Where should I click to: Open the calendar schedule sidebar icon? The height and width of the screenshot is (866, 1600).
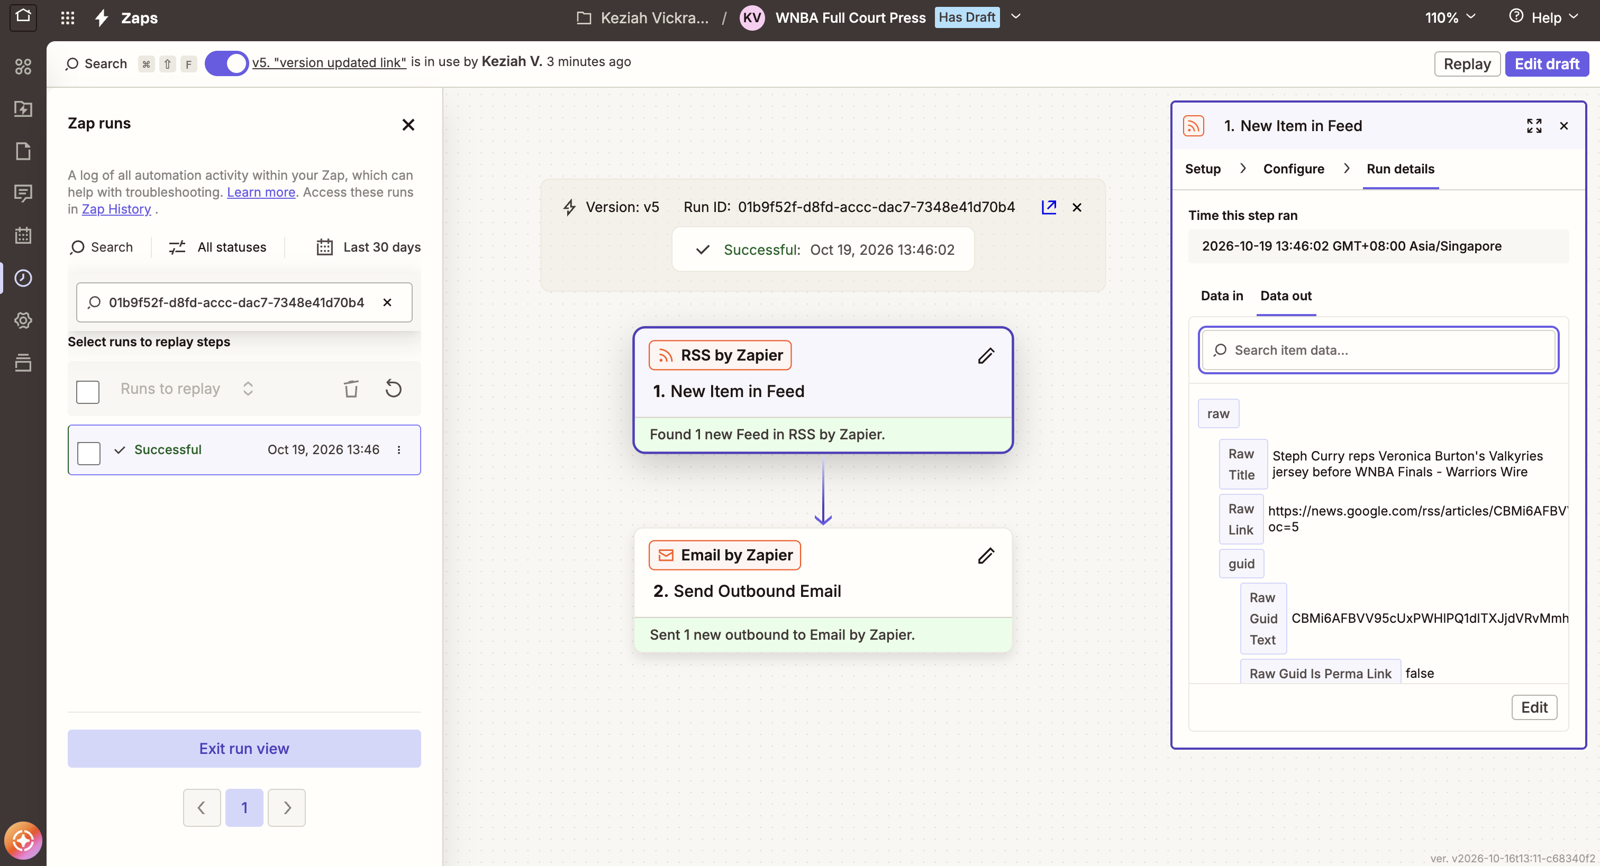pyautogui.click(x=23, y=235)
